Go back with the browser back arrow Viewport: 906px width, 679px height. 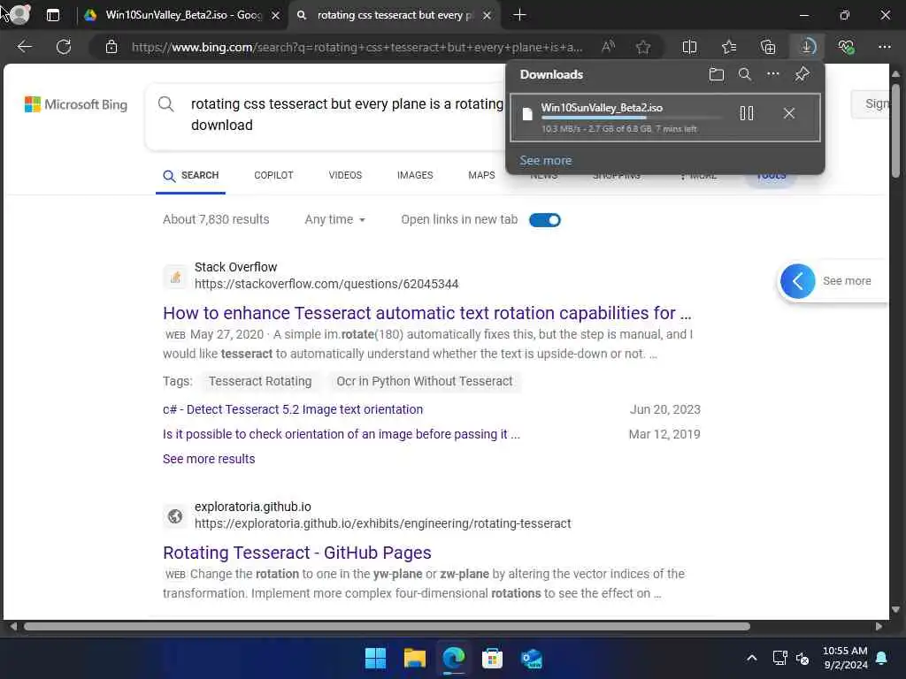[24, 47]
